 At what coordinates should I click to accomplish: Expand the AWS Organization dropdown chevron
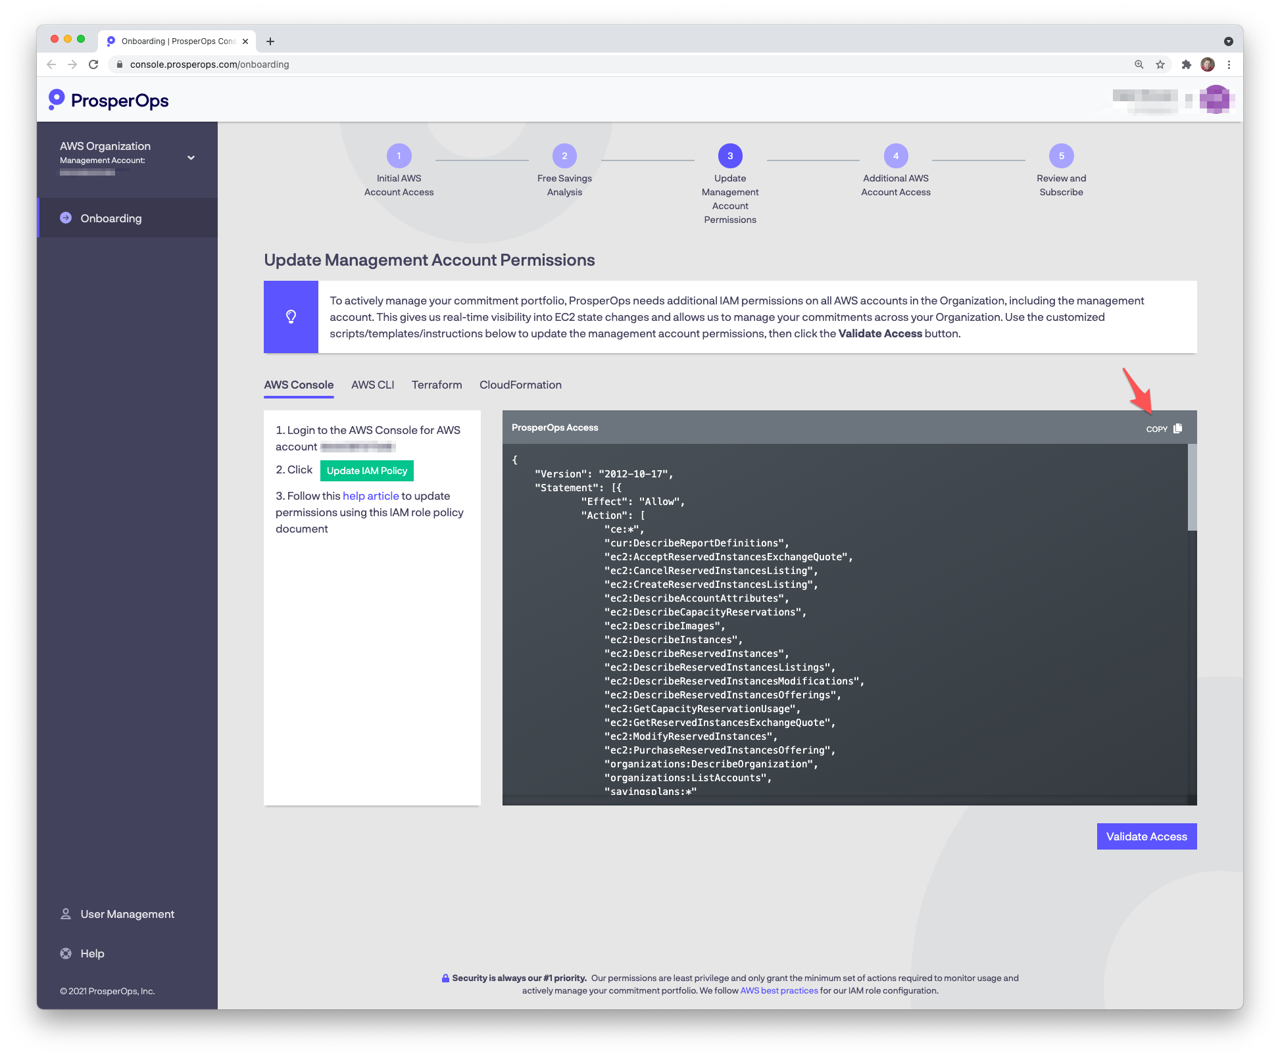tap(191, 158)
